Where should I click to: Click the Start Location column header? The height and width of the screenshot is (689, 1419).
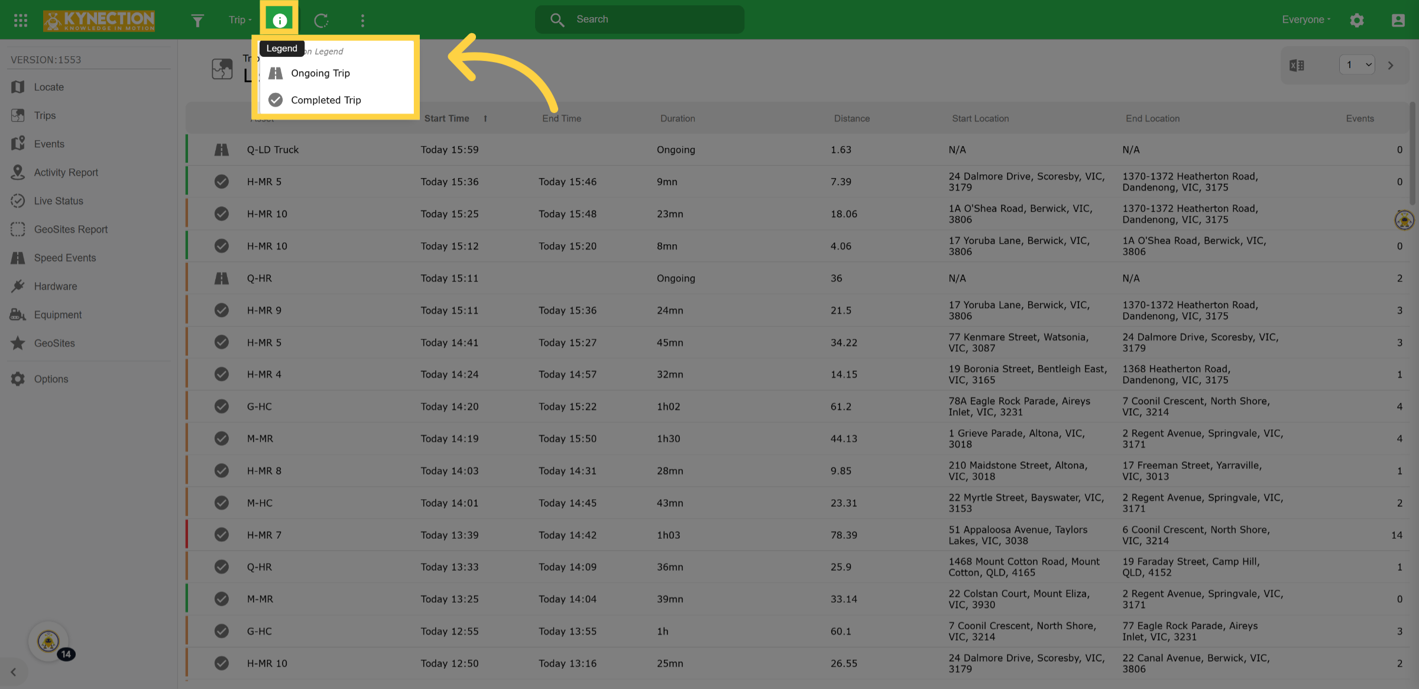point(980,118)
